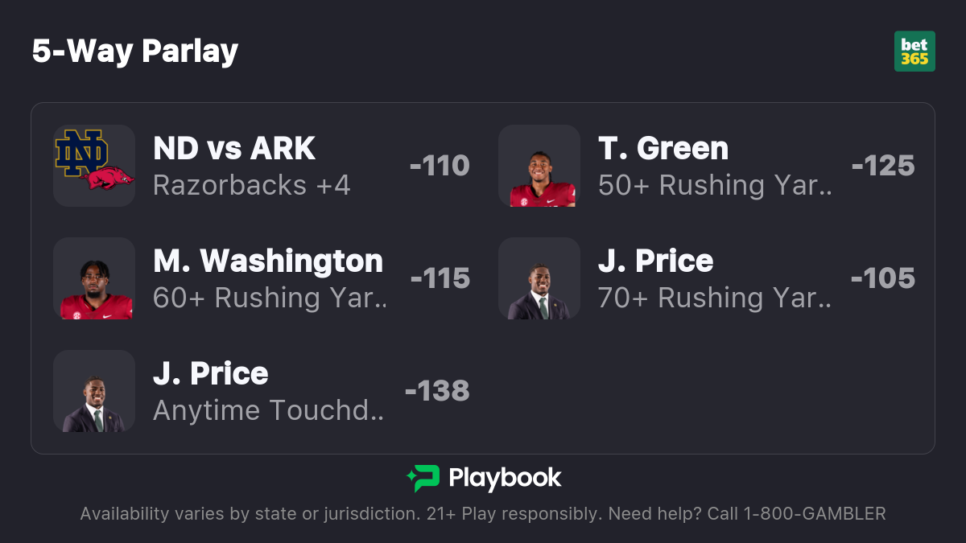Click the Anytime Touchdown prop text

pos(269,411)
